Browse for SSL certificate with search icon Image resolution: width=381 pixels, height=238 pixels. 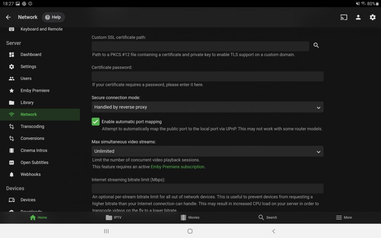point(316,45)
